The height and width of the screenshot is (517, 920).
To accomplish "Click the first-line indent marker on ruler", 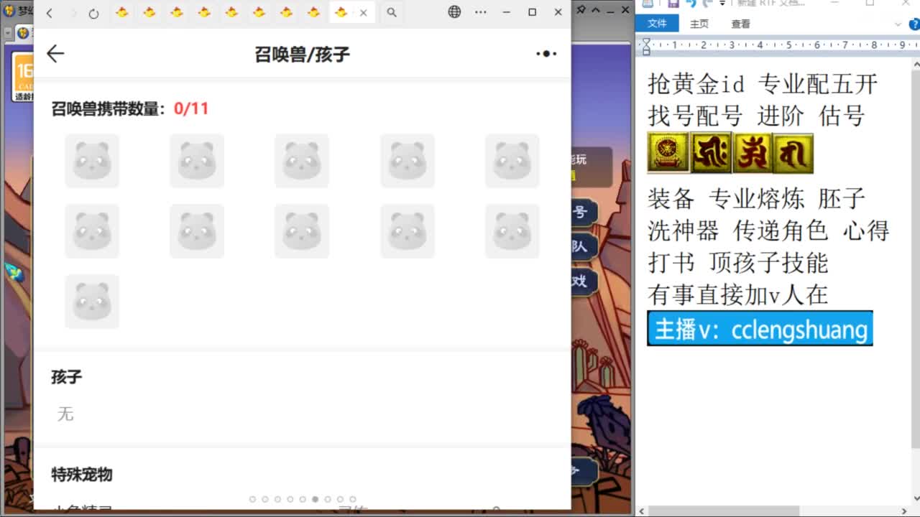I will 645,43.
